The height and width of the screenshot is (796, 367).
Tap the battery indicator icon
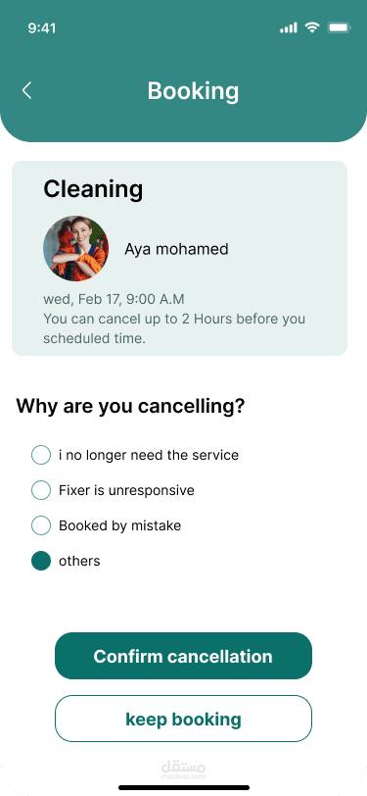340,27
